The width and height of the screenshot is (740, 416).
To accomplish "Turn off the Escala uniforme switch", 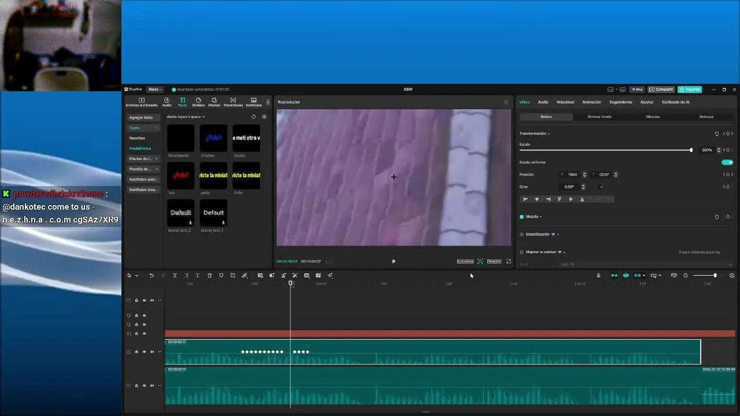I will 727,162.
